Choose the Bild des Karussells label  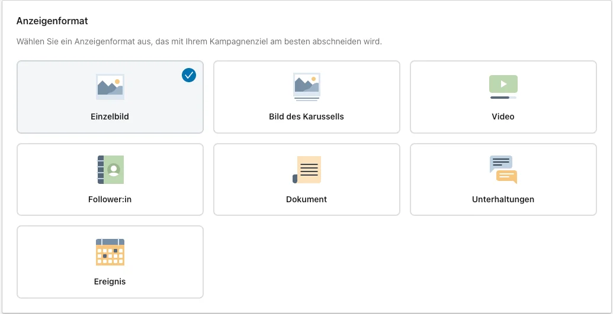coord(307,116)
